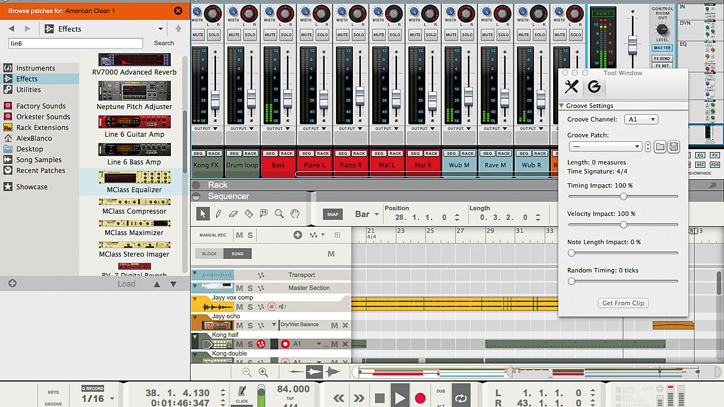This screenshot has height=407, width=724.
Task: Click SEQ button on Bass channel
Action: [x=270, y=154]
